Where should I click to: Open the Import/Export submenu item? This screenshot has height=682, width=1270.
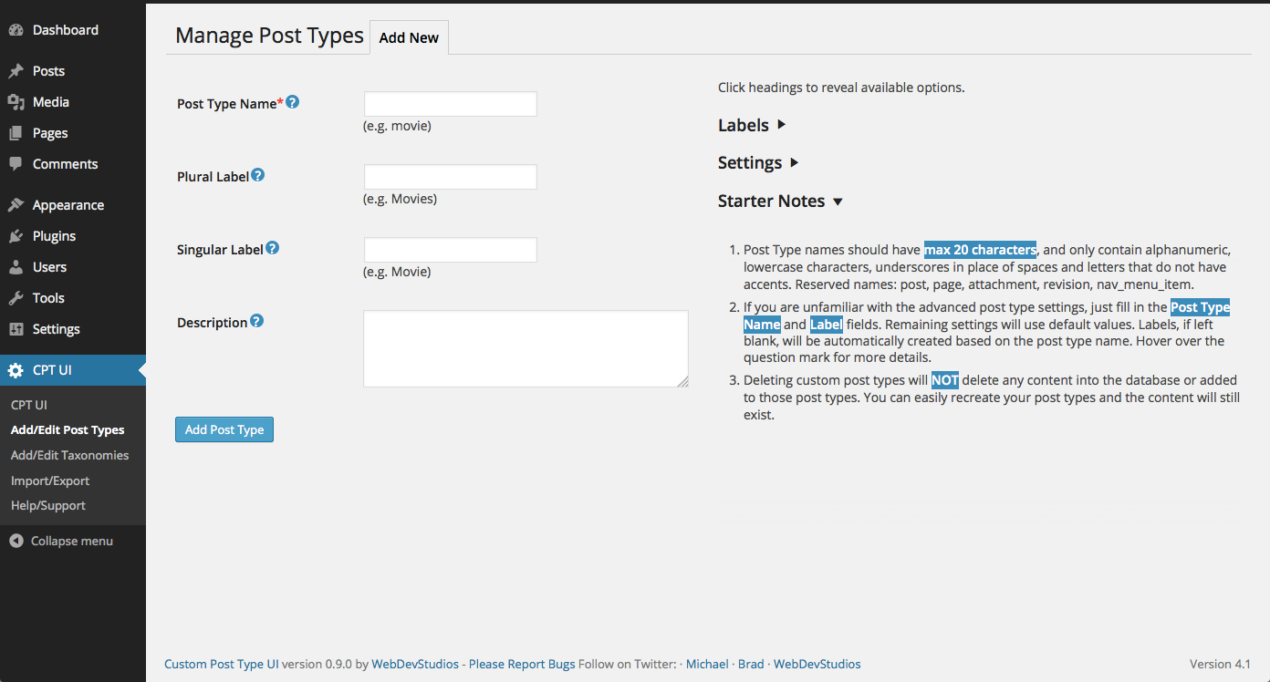coord(50,480)
